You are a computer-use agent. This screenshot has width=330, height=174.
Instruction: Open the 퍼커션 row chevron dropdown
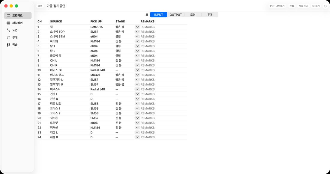[137, 128]
